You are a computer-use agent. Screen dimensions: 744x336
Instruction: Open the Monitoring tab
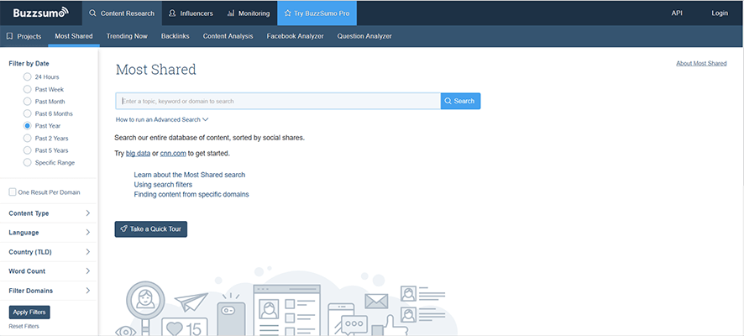coord(249,13)
